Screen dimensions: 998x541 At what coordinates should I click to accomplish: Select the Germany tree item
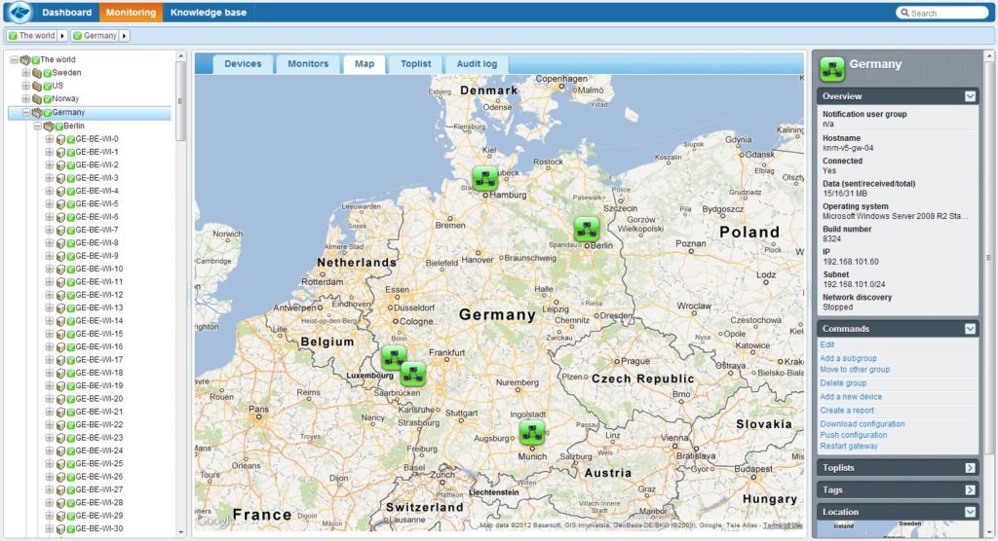tap(90, 113)
